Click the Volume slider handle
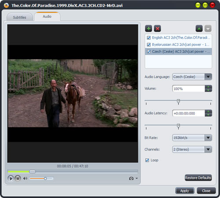 pyautogui.click(x=178, y=101)
